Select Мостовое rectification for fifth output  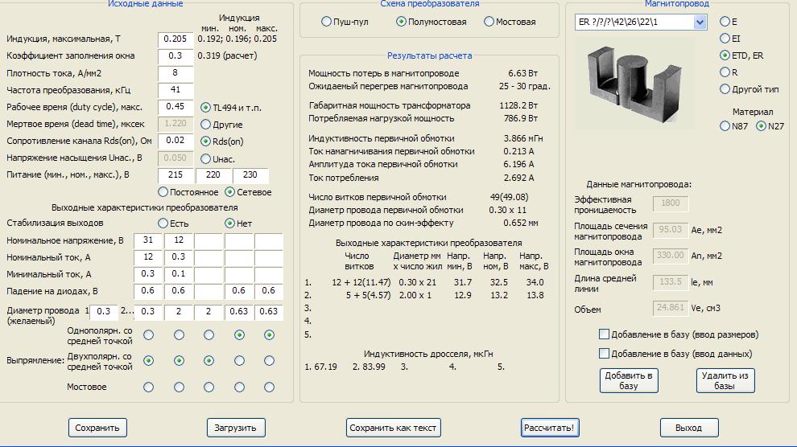coord(270,388)
